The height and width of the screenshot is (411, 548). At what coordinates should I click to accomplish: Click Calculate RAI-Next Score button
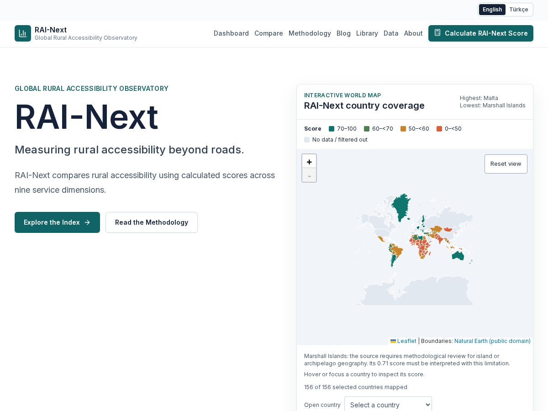click(481, 33)
